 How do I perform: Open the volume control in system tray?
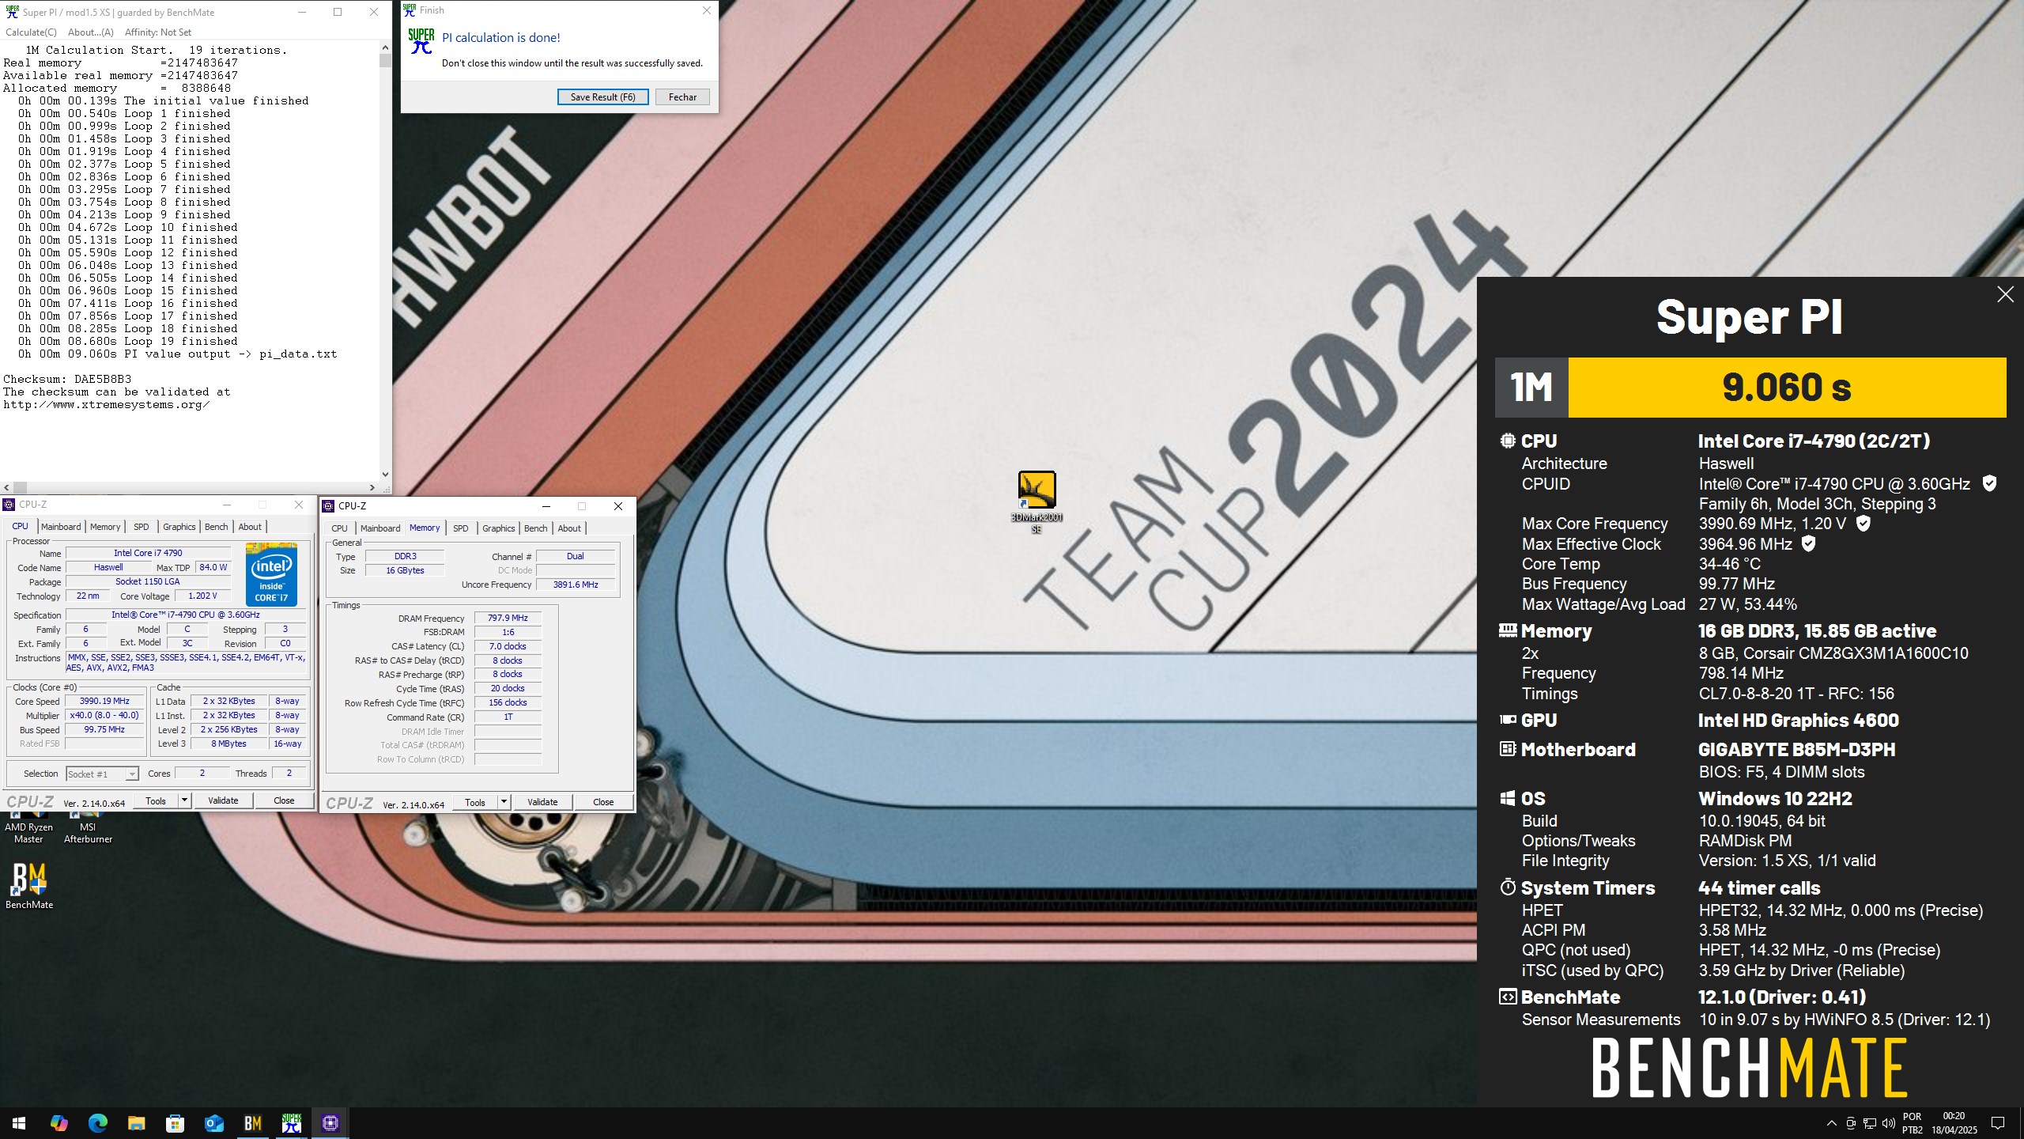1889,1123
